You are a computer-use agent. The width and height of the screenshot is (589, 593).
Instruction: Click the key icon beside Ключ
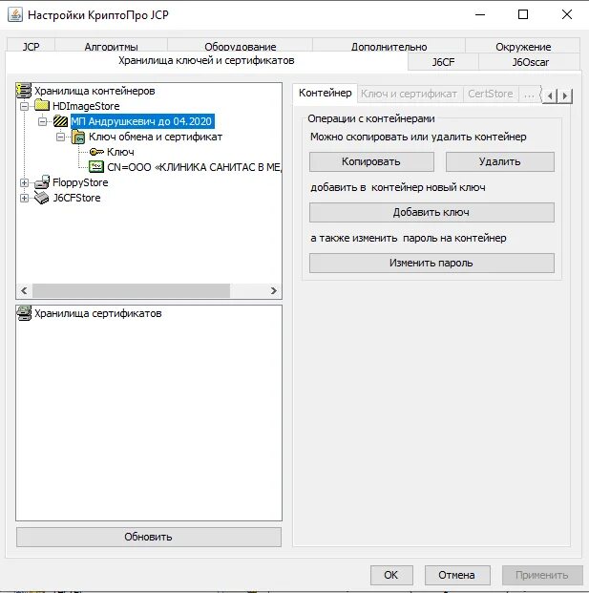(96, 152)
